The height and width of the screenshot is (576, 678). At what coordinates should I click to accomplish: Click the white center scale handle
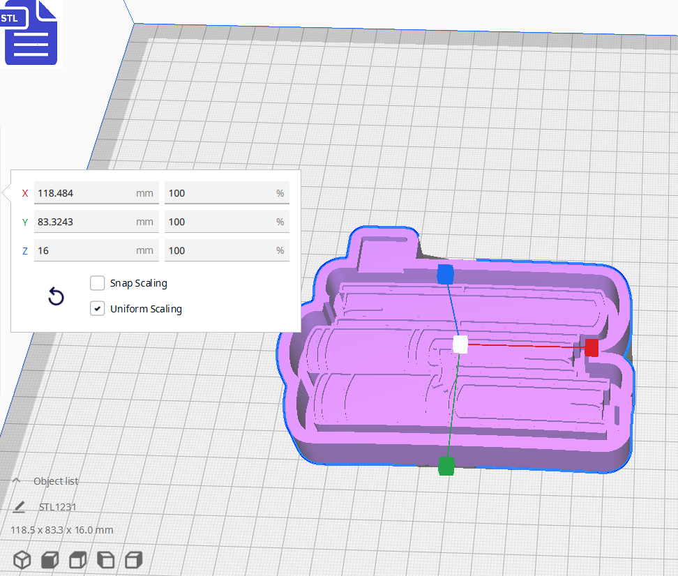point(462,344)
